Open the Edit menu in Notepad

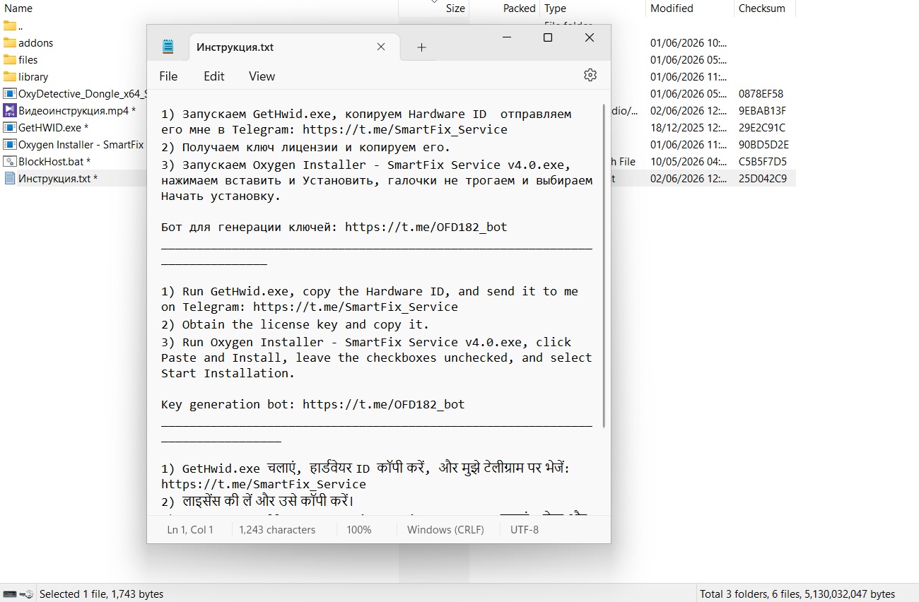(x=214, y=76)
